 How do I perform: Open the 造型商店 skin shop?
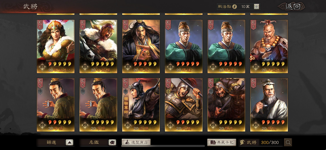tap(136, 142)
